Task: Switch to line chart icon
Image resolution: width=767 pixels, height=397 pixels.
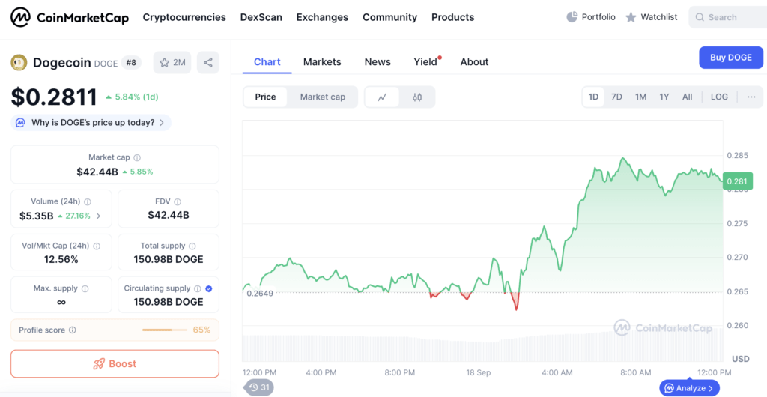Action: point(383,97)
